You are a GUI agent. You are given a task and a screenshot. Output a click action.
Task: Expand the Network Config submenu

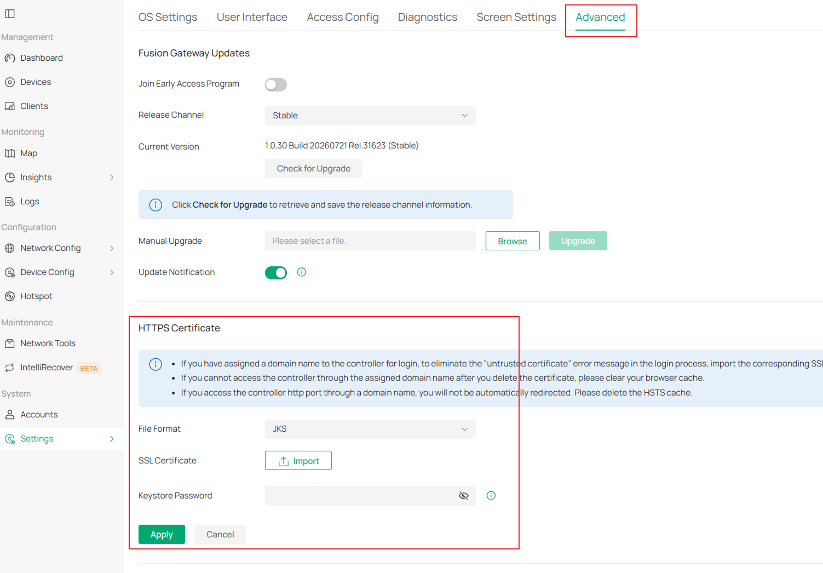[112, 249]
